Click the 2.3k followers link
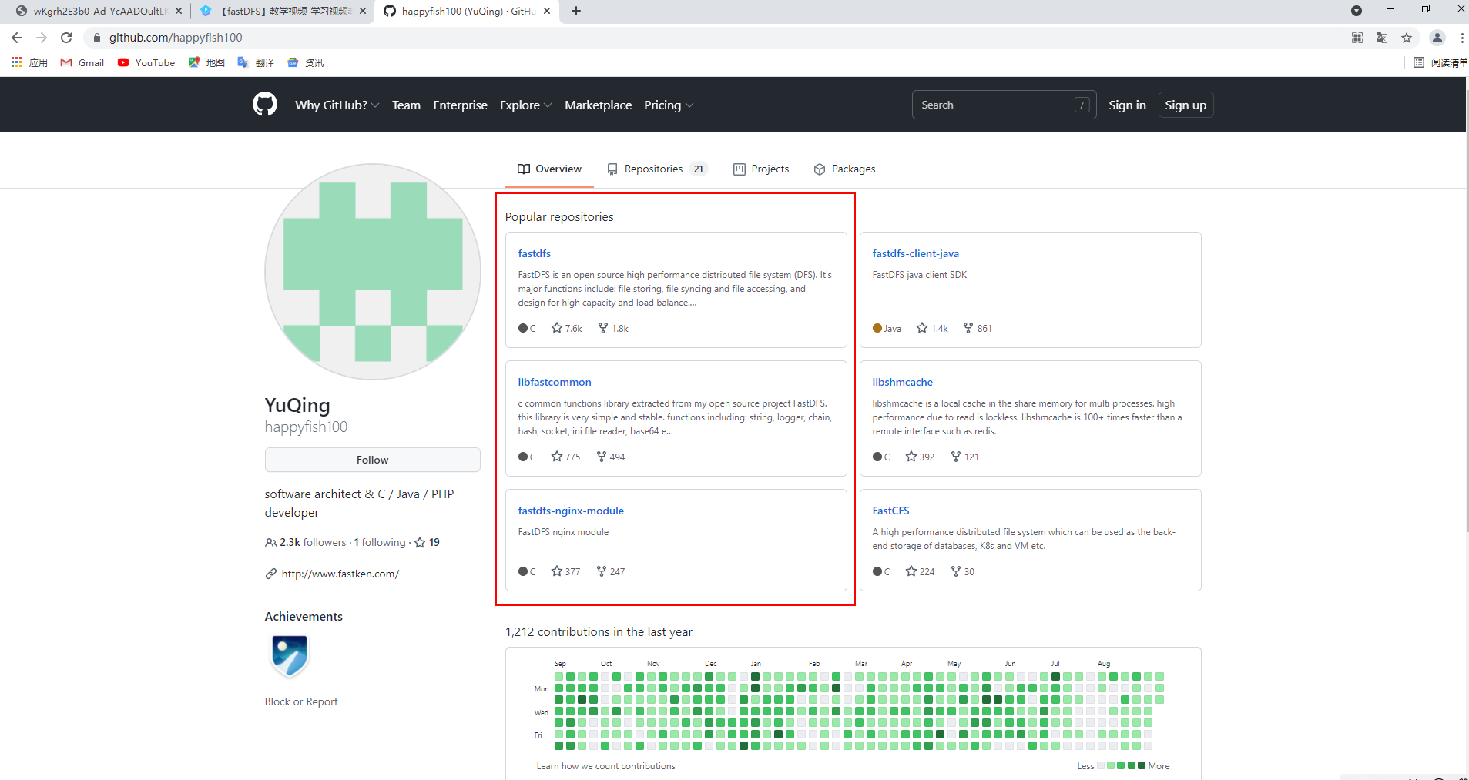1469x780 pixels. (306, 542)
